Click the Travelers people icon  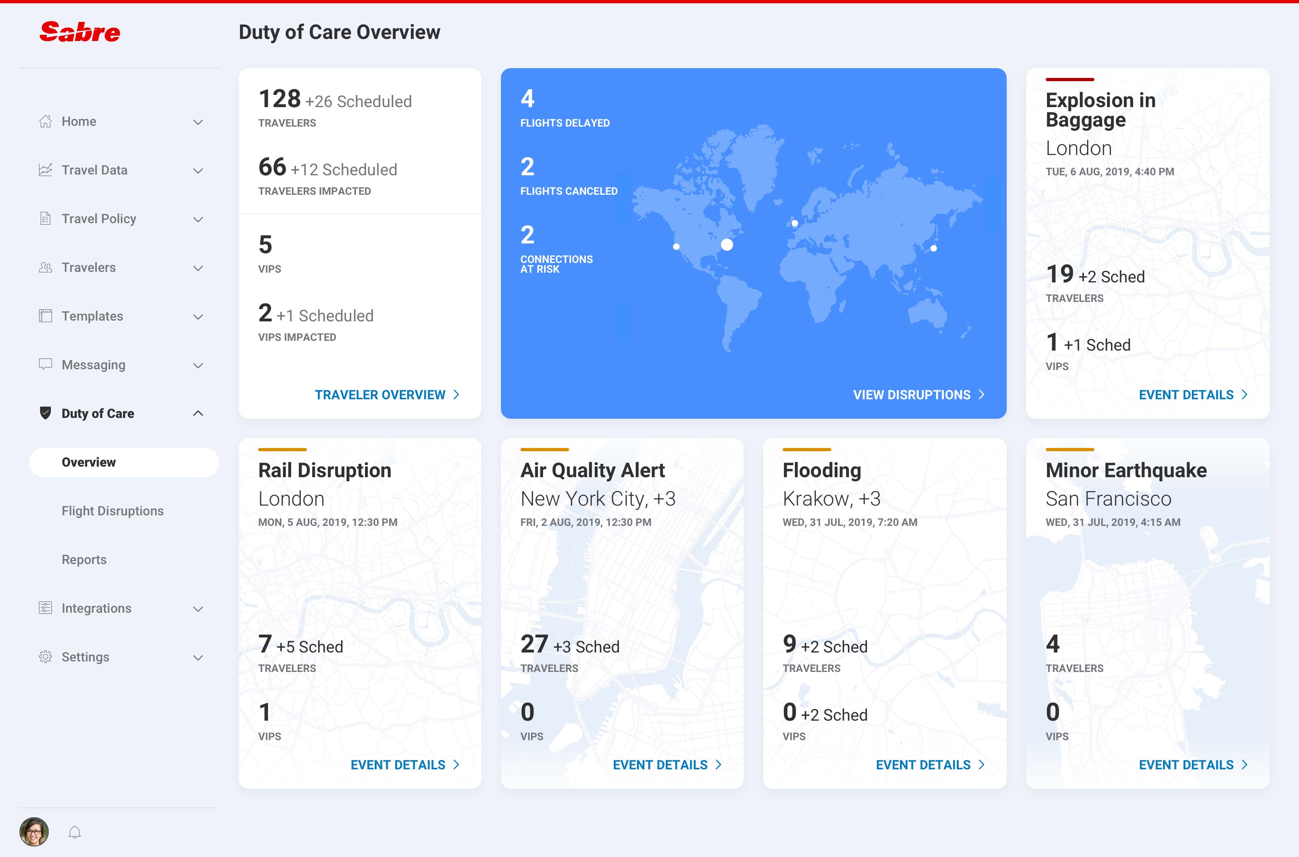pyautogui.click(x=45, y=267)
